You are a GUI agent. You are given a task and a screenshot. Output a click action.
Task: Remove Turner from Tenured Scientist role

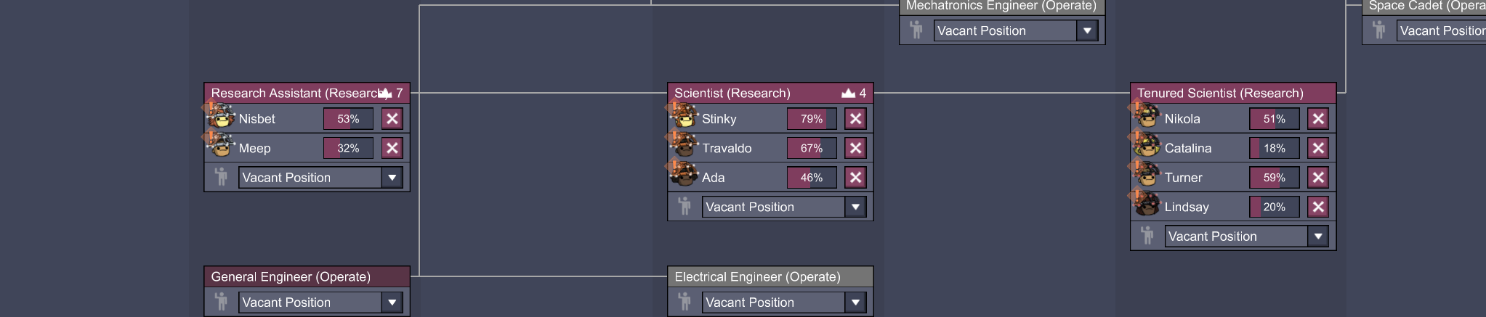pyautogui.click(x=1318, y=177)
